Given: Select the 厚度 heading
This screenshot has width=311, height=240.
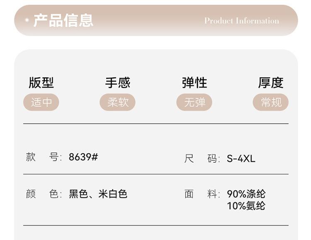Looking at the screenshot, I should (271, 83).
